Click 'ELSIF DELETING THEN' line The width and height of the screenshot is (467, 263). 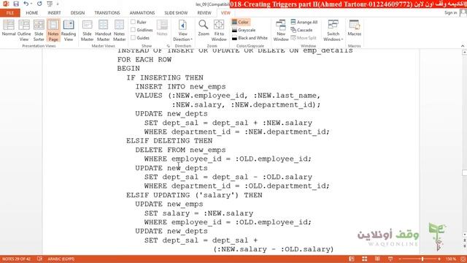169,141
